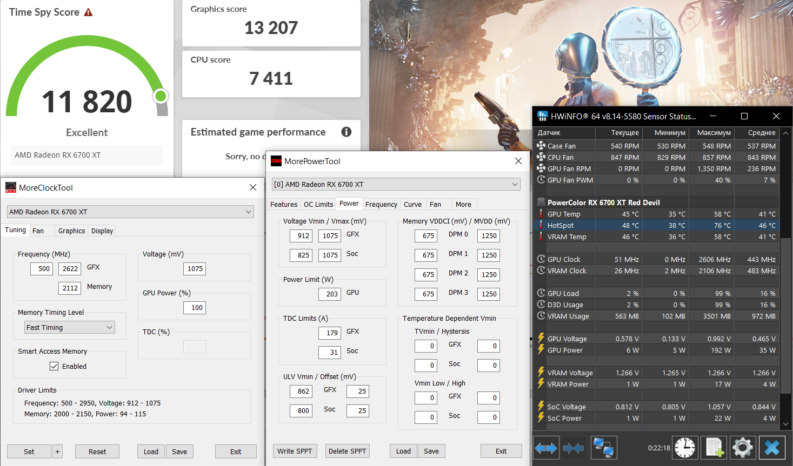Viewport: 793px width, 466px height.
Task: Switch to the Tuning tab in MoreClockTool
Action: [15, 230]
